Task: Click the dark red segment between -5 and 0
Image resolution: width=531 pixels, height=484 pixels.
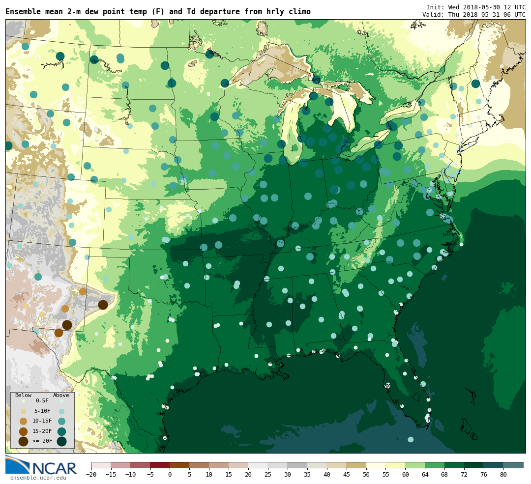Action: pyautogui.click(x=160, y=465)
